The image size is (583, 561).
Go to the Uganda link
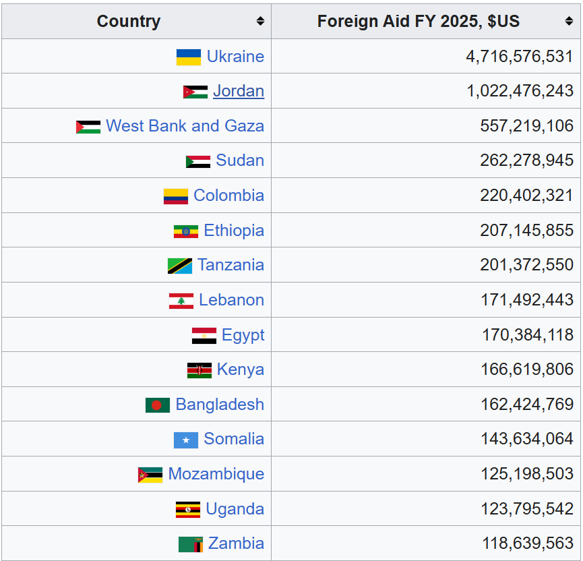[235, 509]
